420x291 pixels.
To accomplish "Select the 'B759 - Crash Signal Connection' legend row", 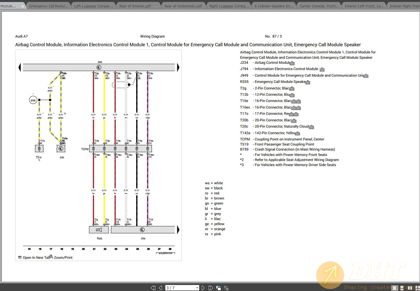I will (x=287, y=149).
